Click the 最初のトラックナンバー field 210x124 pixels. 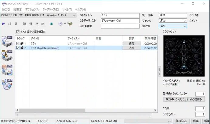[x=200, y=94]
